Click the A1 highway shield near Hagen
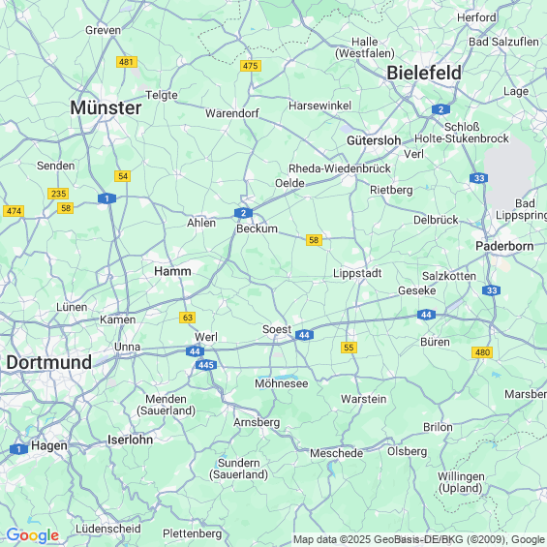Image resolution: width=547 pixels, height=547 pixels. [18, 449]
